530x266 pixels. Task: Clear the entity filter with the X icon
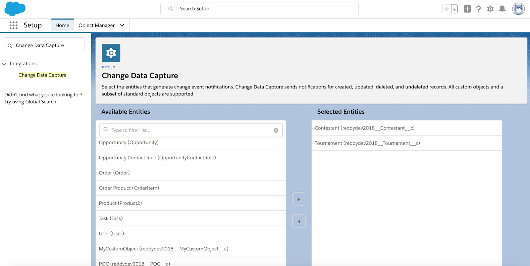click(276, 131)
